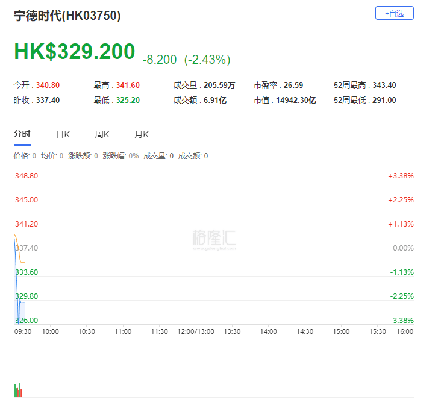Click the 52周最高 value 343.40

(x=384, y=85)
